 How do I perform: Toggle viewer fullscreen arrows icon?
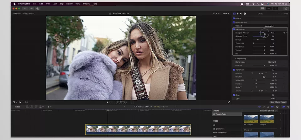coord(229,102)
